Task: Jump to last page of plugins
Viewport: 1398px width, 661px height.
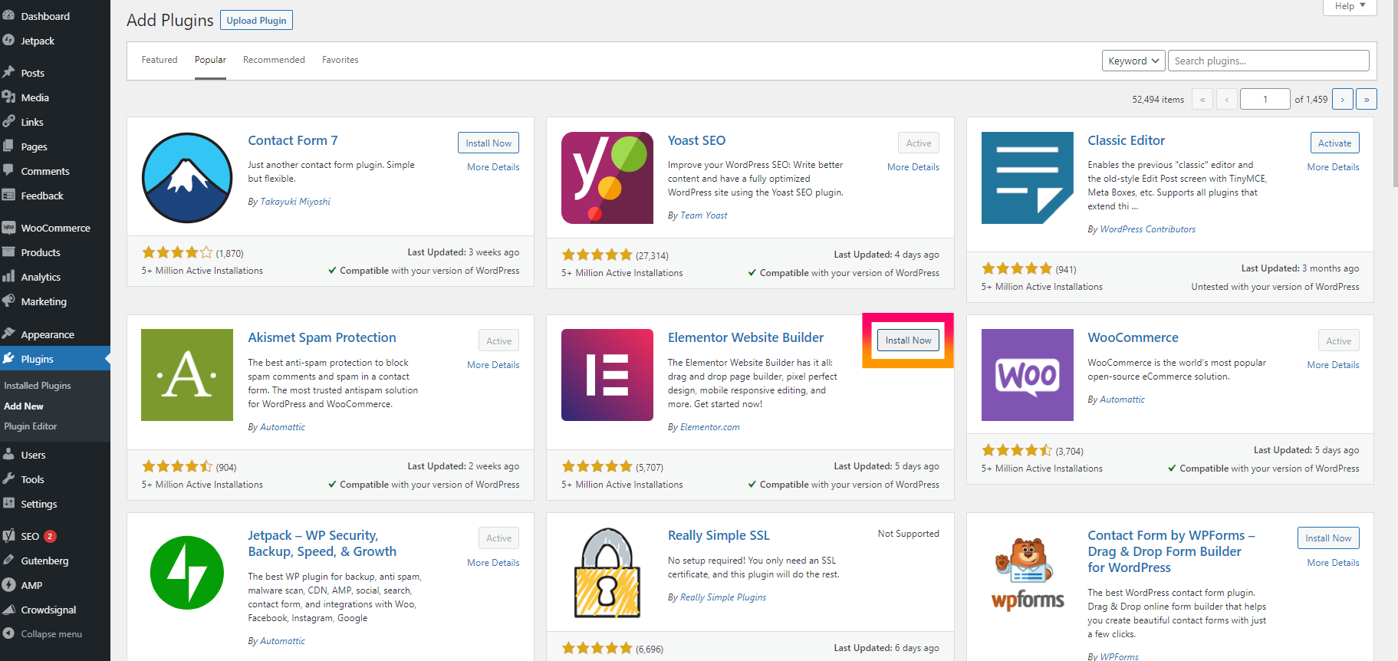Action: point(1367,99)
